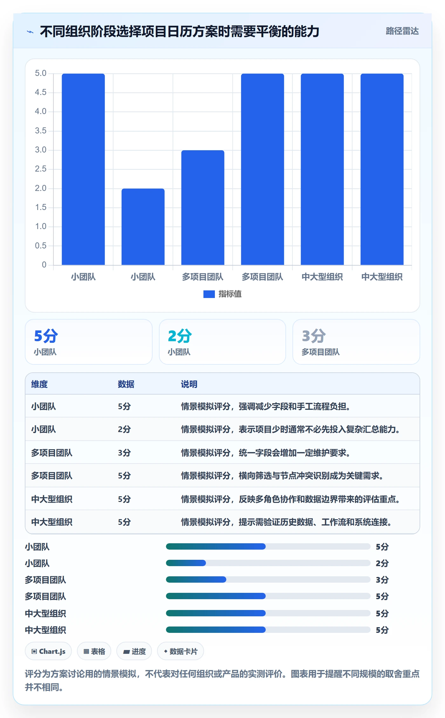
Task: Open the 5分 小团队 data card
Action: pos(89,342)
